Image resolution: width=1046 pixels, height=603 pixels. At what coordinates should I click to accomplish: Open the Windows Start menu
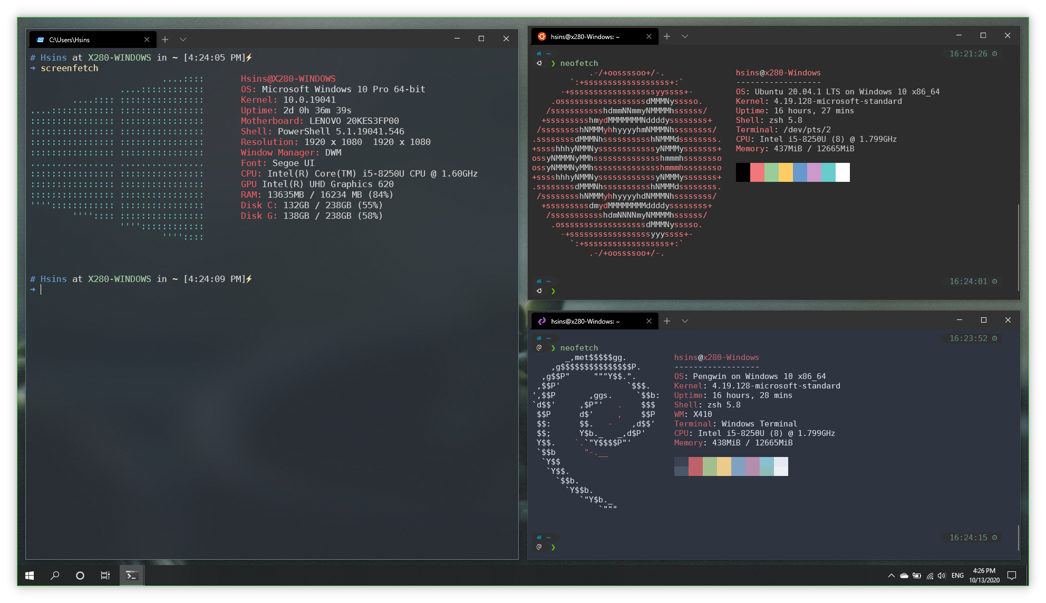tap(30, 576)
